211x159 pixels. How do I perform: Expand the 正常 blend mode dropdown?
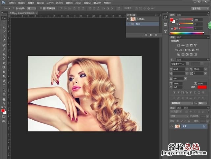(178, 116)
